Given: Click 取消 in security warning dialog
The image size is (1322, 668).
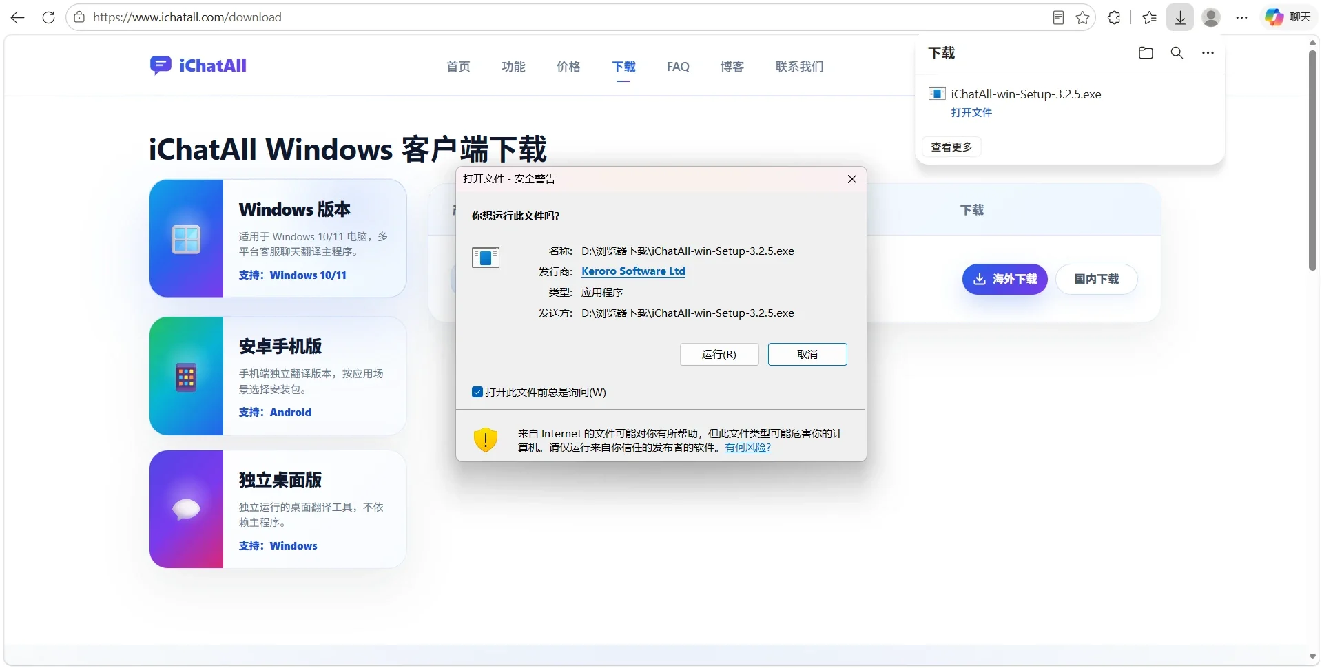Looking at the screenshot, I should [x=807, y=355].
